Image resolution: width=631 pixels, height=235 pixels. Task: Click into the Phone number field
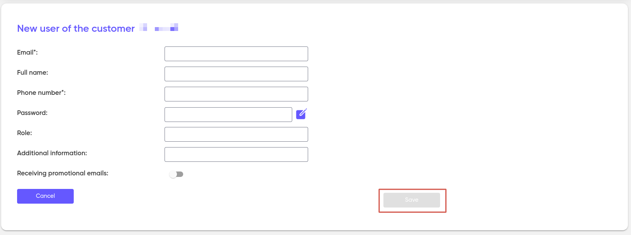pyautogui.click(x=236, y=94)
